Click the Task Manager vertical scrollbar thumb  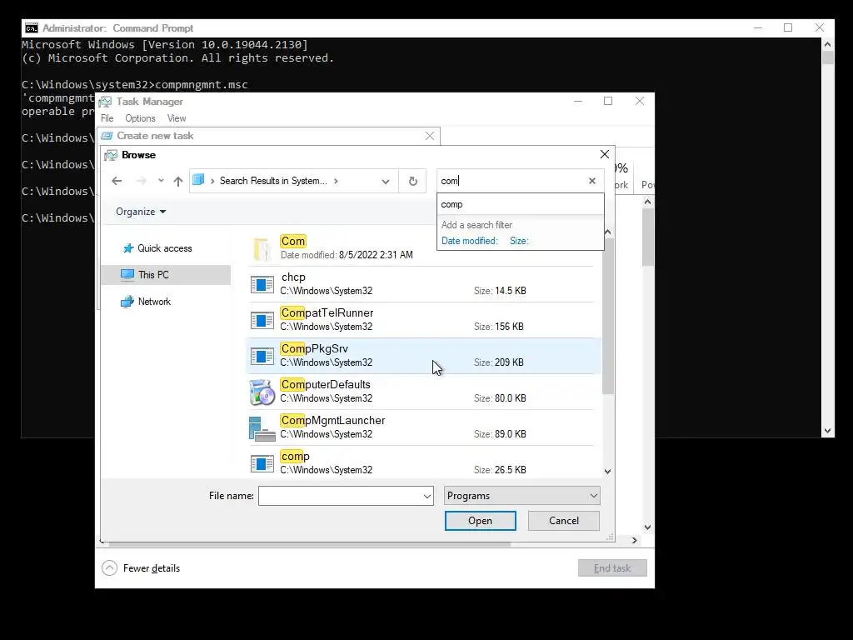[647, 237]
